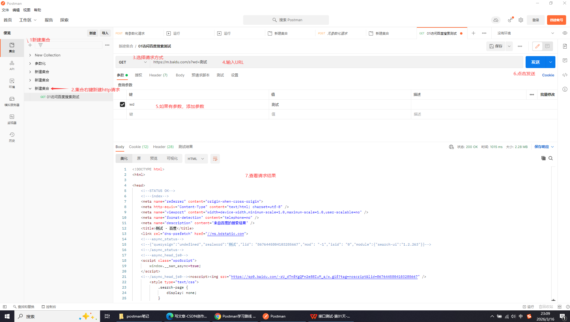Click the sync cloud icon in header
The height and width of the screenshot is (322, 570).
click(496, 20)
